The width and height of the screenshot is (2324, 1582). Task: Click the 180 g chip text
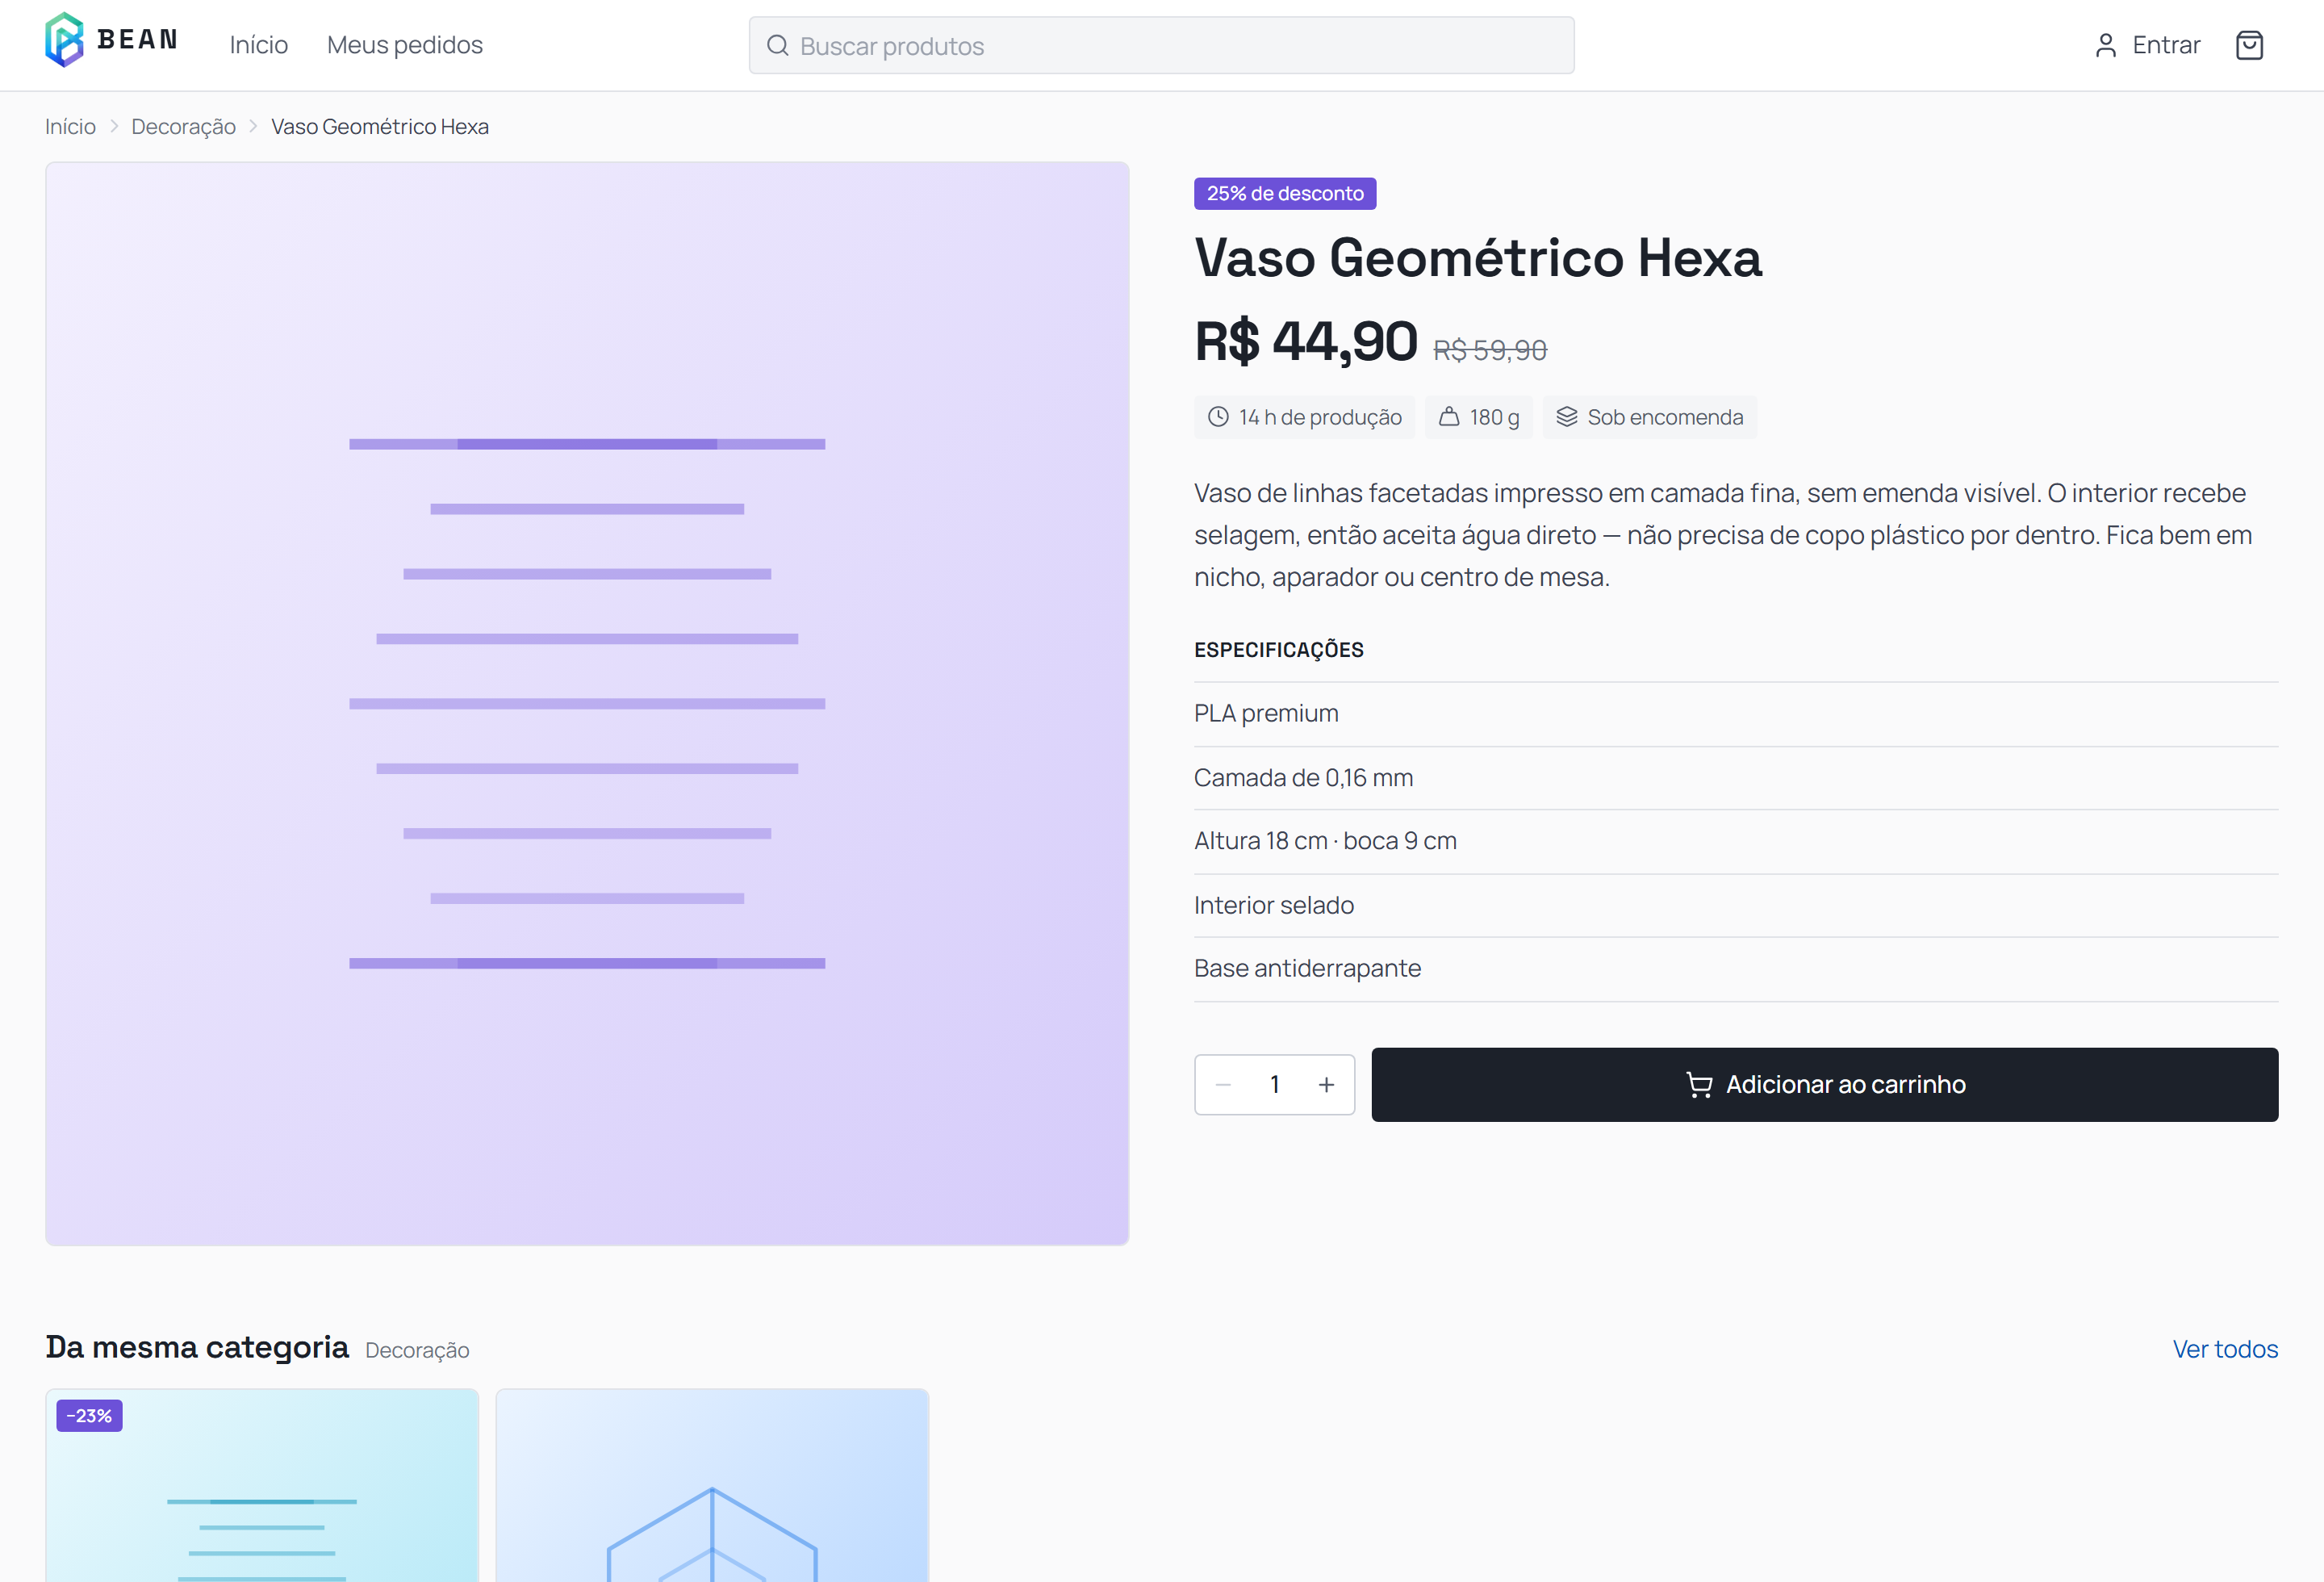(1494, 417)
